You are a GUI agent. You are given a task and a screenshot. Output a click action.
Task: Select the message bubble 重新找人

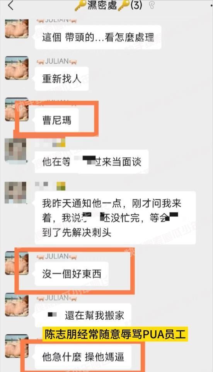[x=61, y=79]
